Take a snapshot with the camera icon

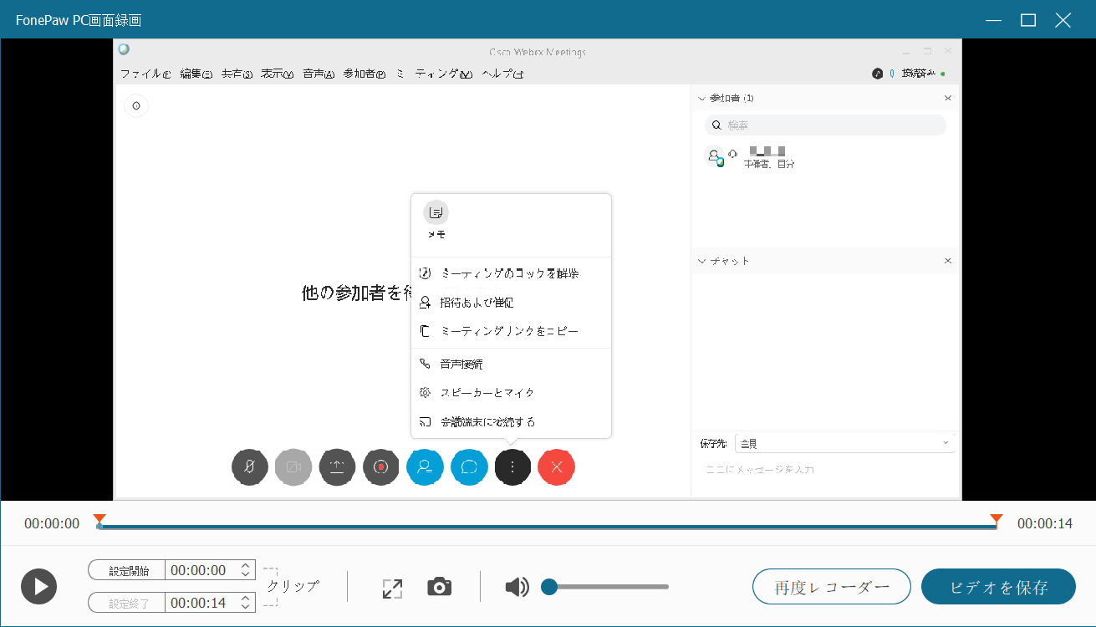(x=439, y=587)
